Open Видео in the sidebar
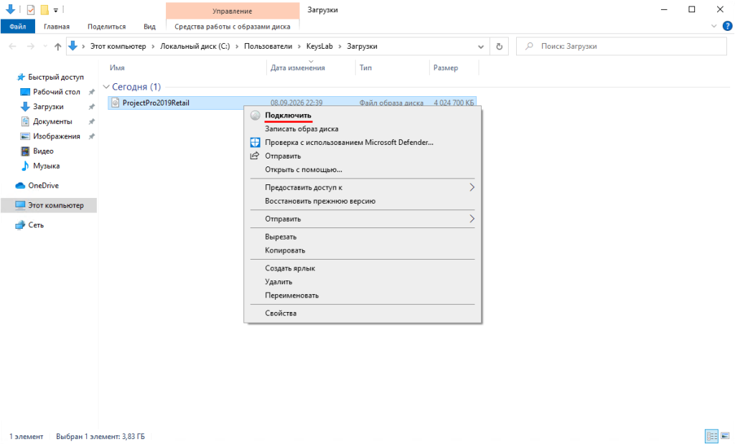The width and height of the screenshot is (735, 444). pyautogui.click(x=43, y=151)
